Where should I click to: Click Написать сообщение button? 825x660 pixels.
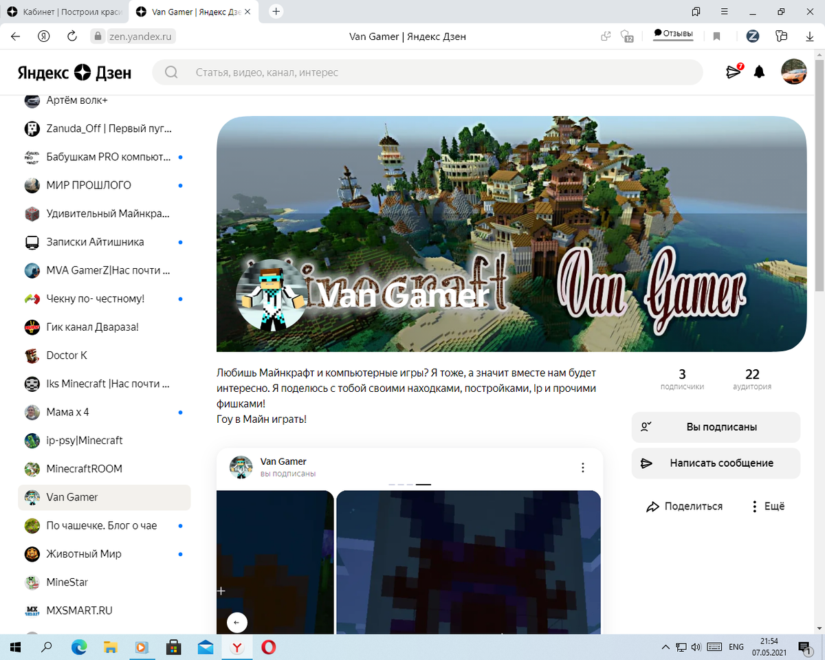click(x=716, y=463)
